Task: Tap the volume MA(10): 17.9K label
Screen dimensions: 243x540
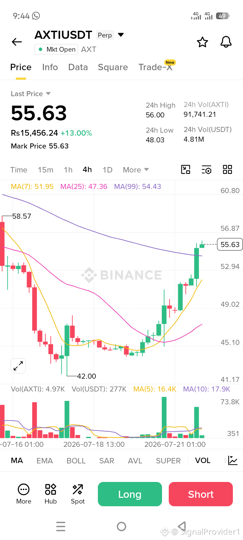Action: tap(207, 389)
